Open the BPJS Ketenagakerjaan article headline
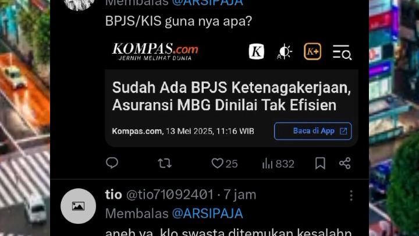The image size is (419, 236). [x=232, y=96]
